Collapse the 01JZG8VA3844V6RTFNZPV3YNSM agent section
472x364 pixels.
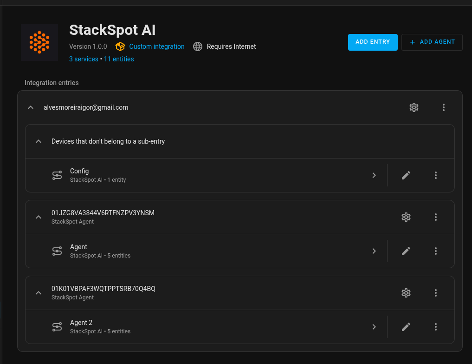39,217
